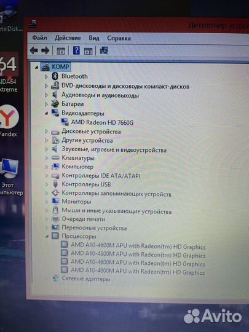The width and height of the screenshot is (249, 332).
Task: Click the network icon beside Сетевые адаптеры
Action: (x=55, y=279)
